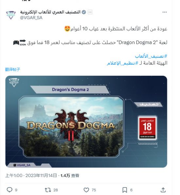Click the like count 75
Viewport: 180px width, 195px height.
coord(94,190)
